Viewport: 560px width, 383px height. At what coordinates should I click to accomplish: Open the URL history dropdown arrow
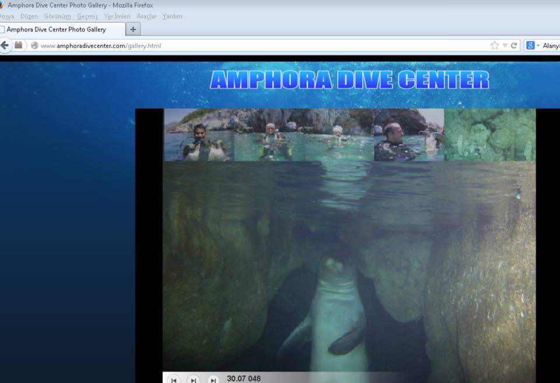[x=505, y=46]
